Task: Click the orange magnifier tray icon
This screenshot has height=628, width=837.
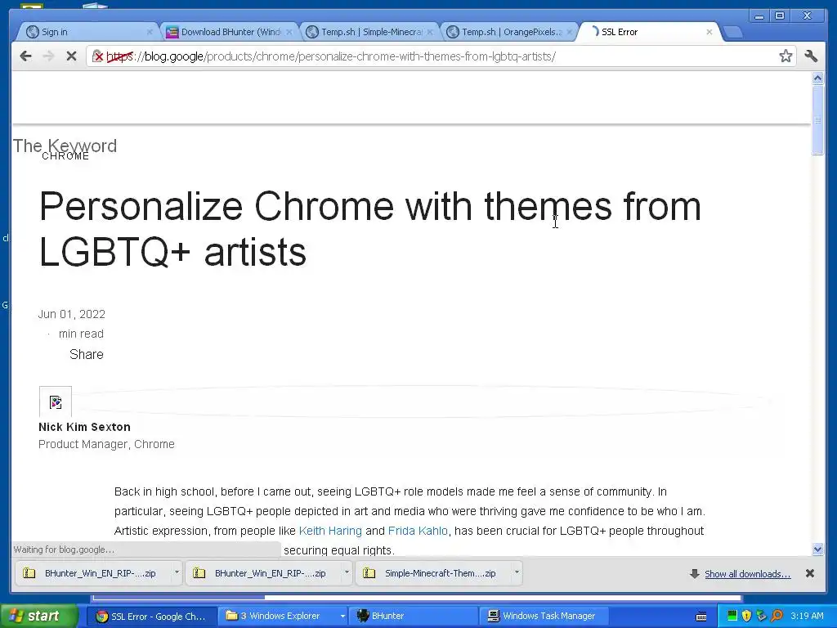Action: 777,616
